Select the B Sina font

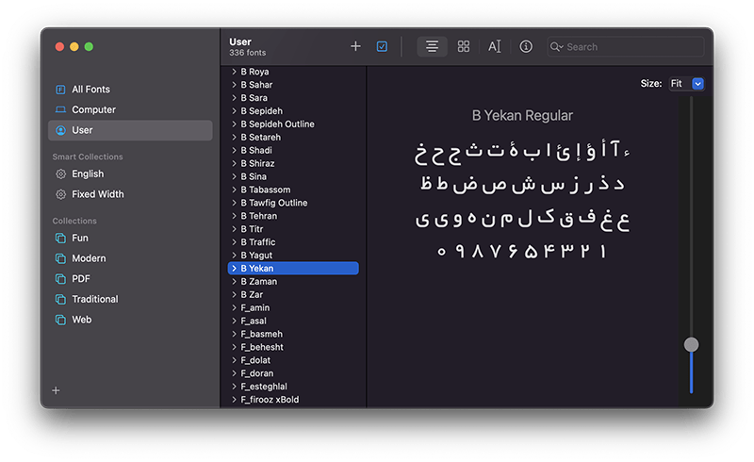click(254, 176)
